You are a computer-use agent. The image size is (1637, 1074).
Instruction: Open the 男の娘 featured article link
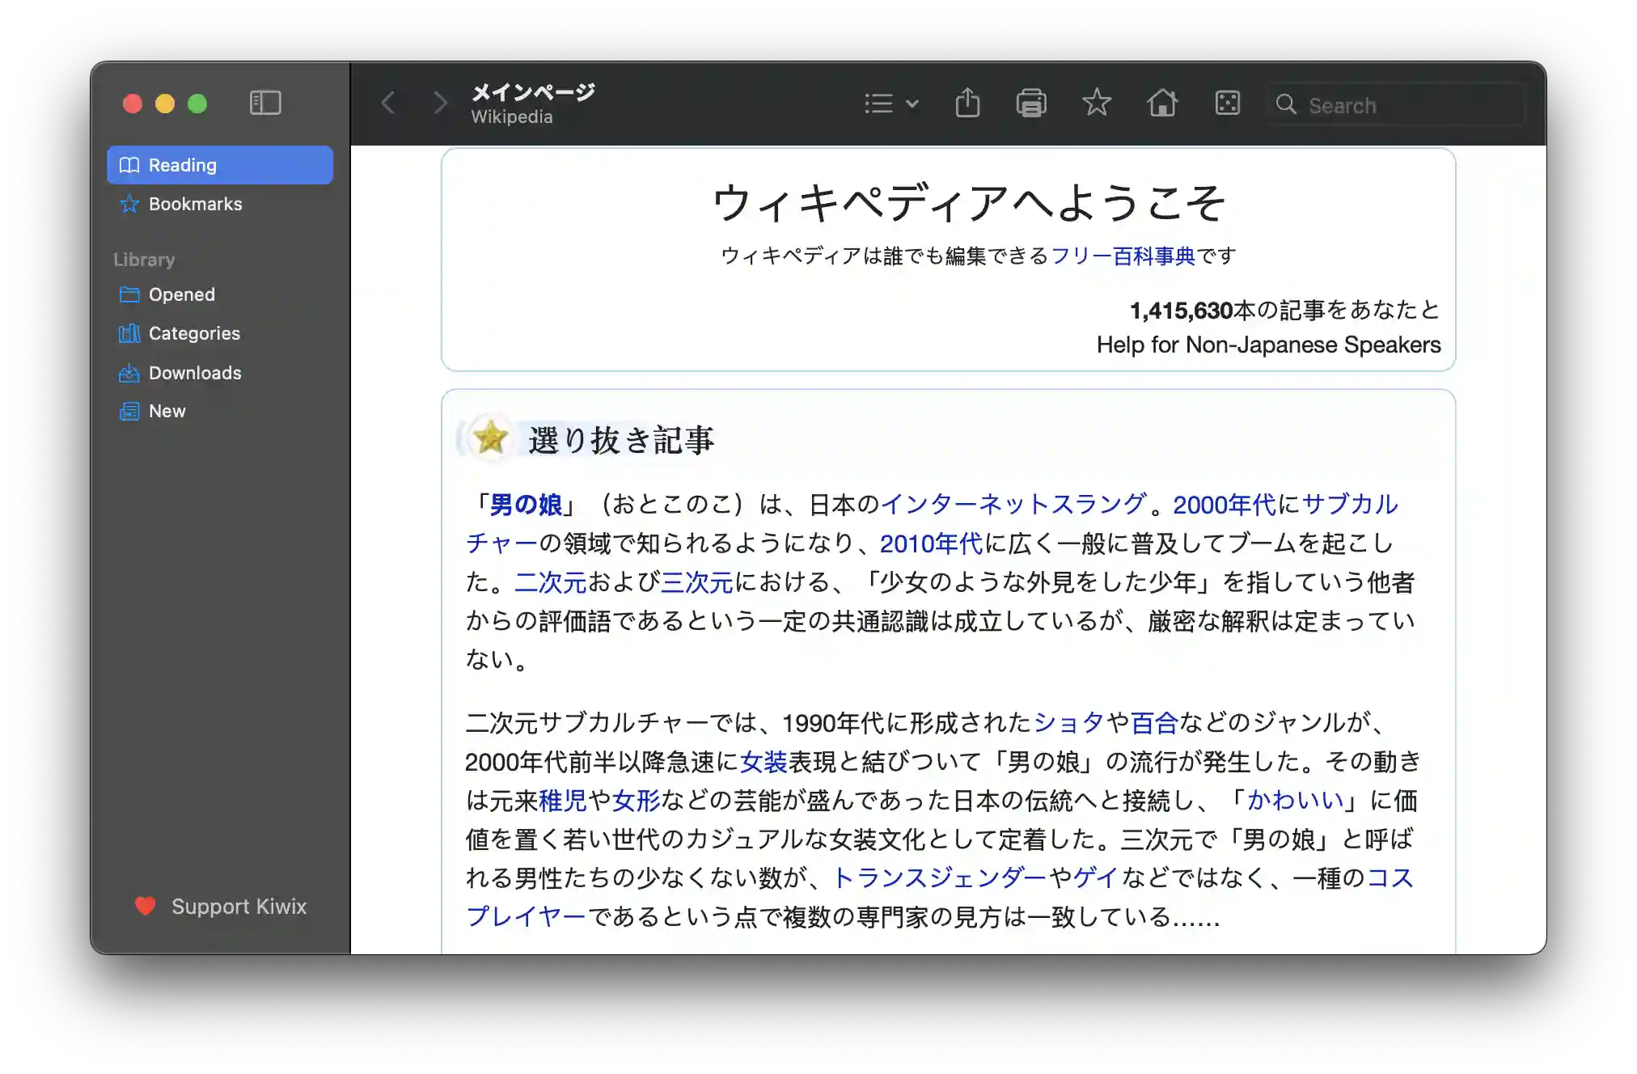click(x=526, y=505)
